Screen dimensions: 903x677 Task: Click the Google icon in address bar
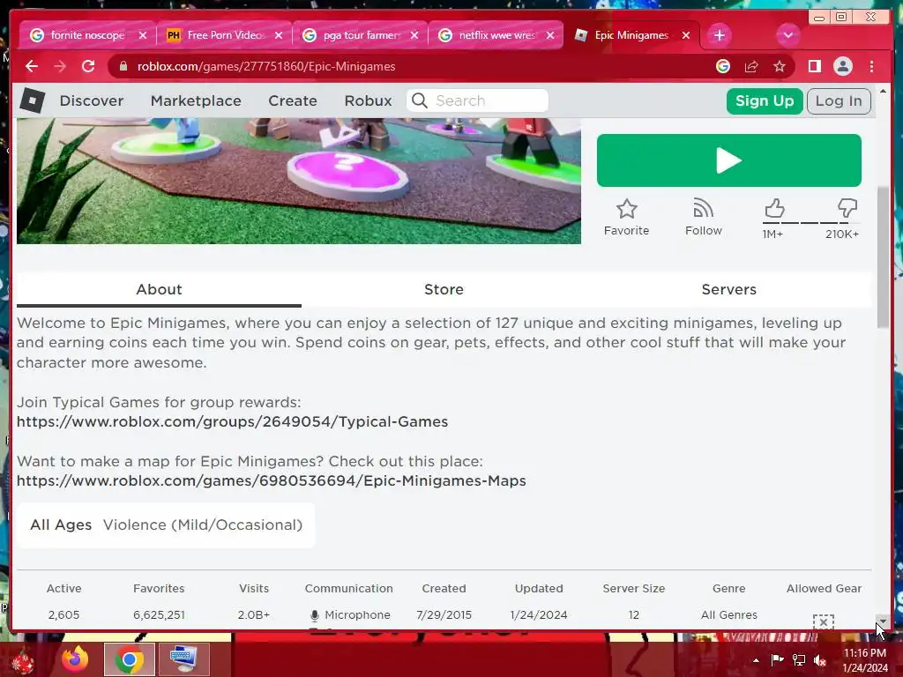click(723, 67)
